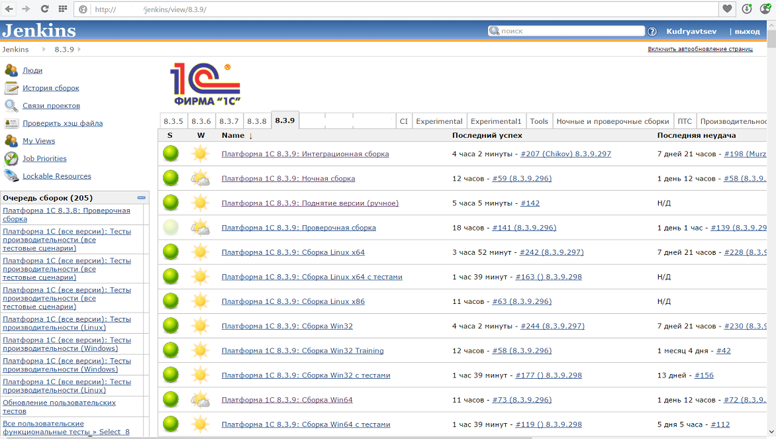Click weather icon of Сборка Win64 job

pyautogui.click(x=201, y=399)
